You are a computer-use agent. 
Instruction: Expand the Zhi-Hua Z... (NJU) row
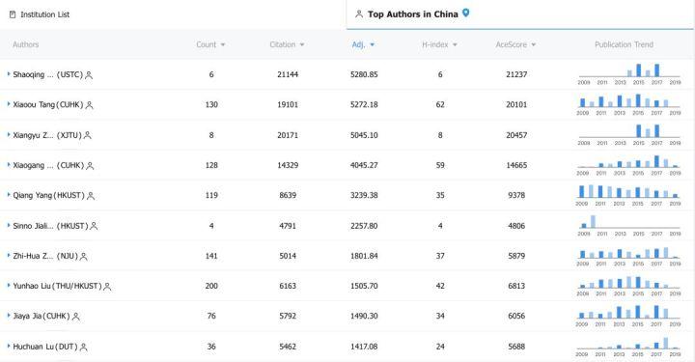point(9,255)
